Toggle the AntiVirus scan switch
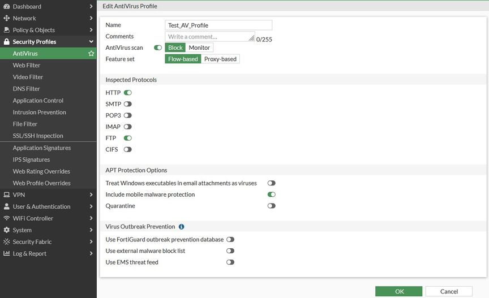Viewport: 489px width, 298px height. coord(158,47)
